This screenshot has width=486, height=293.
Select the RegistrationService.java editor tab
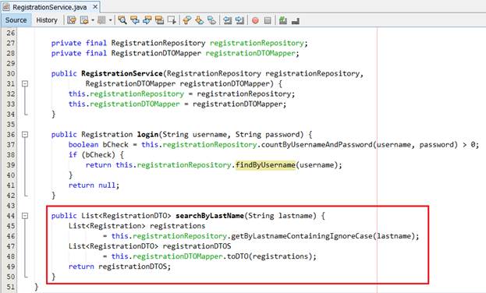tap(49, 7)
